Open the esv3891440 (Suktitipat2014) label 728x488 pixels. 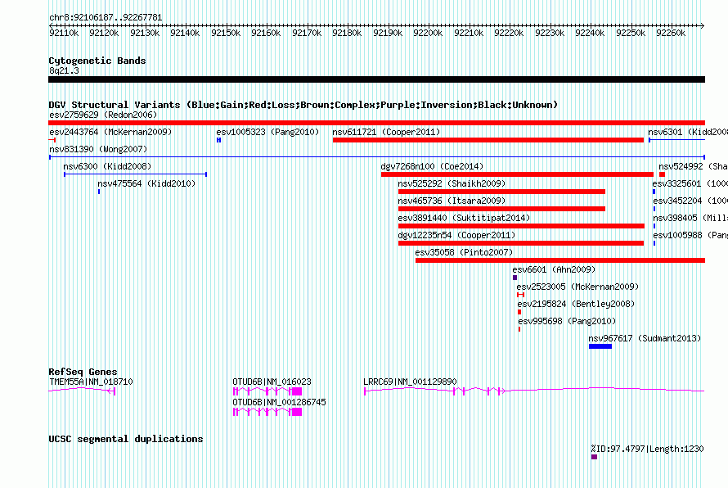(464, 218)
